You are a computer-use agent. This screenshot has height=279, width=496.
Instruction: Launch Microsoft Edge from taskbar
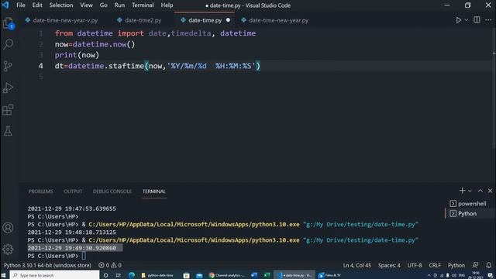[x=132, y=276]
